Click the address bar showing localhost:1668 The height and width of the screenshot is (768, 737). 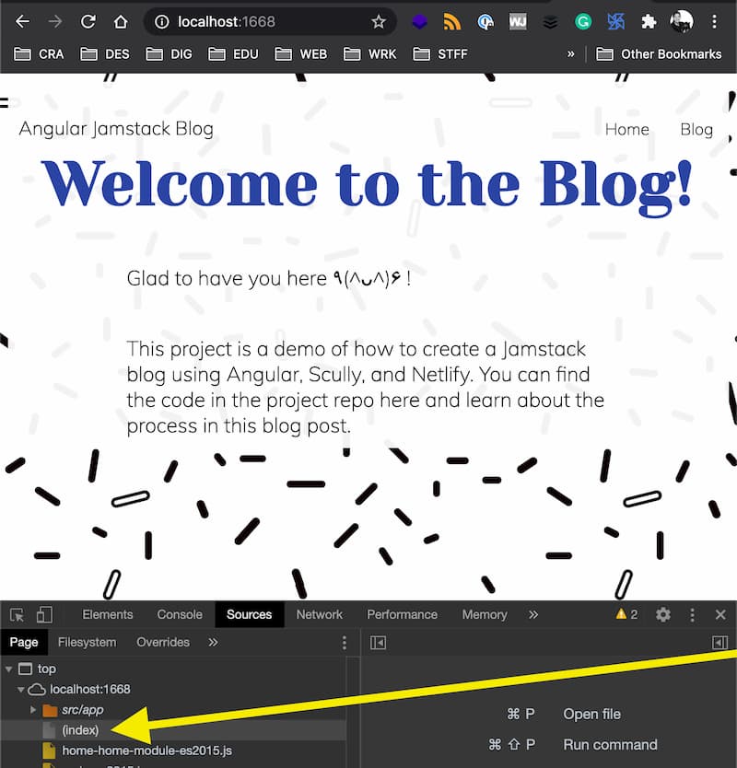267,21
